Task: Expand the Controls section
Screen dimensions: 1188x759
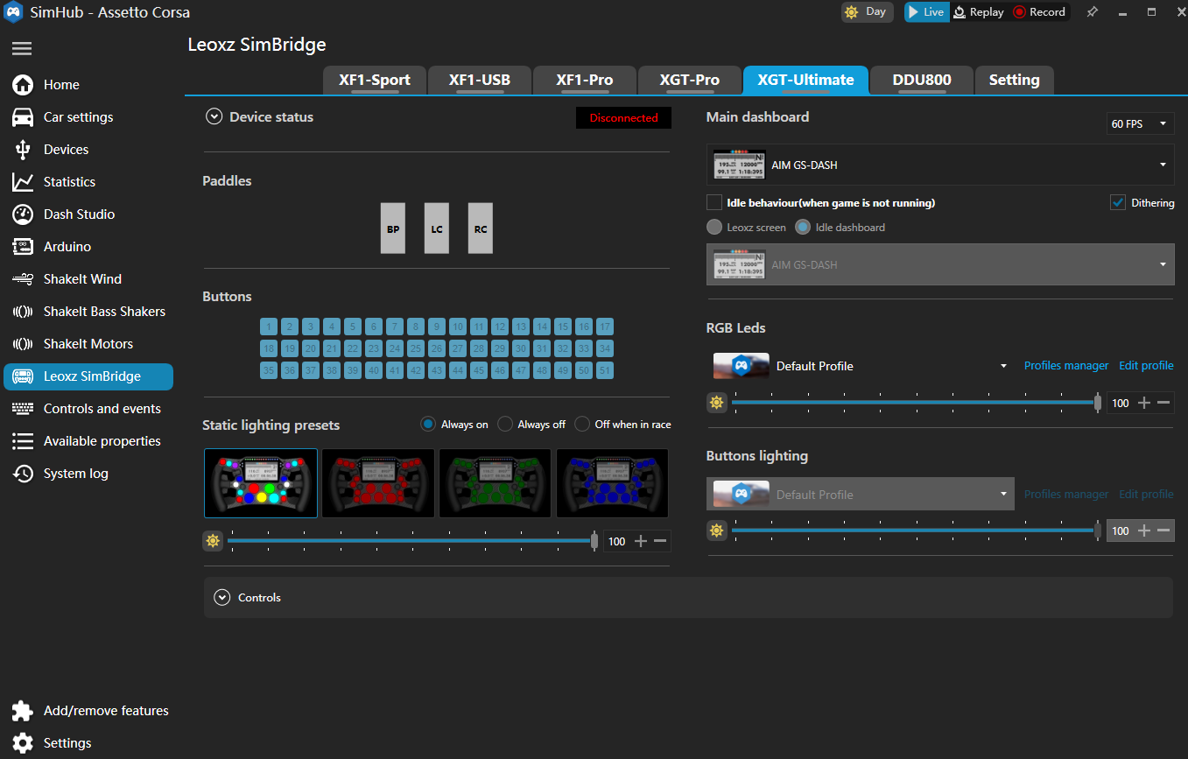Action: [221, 598]
